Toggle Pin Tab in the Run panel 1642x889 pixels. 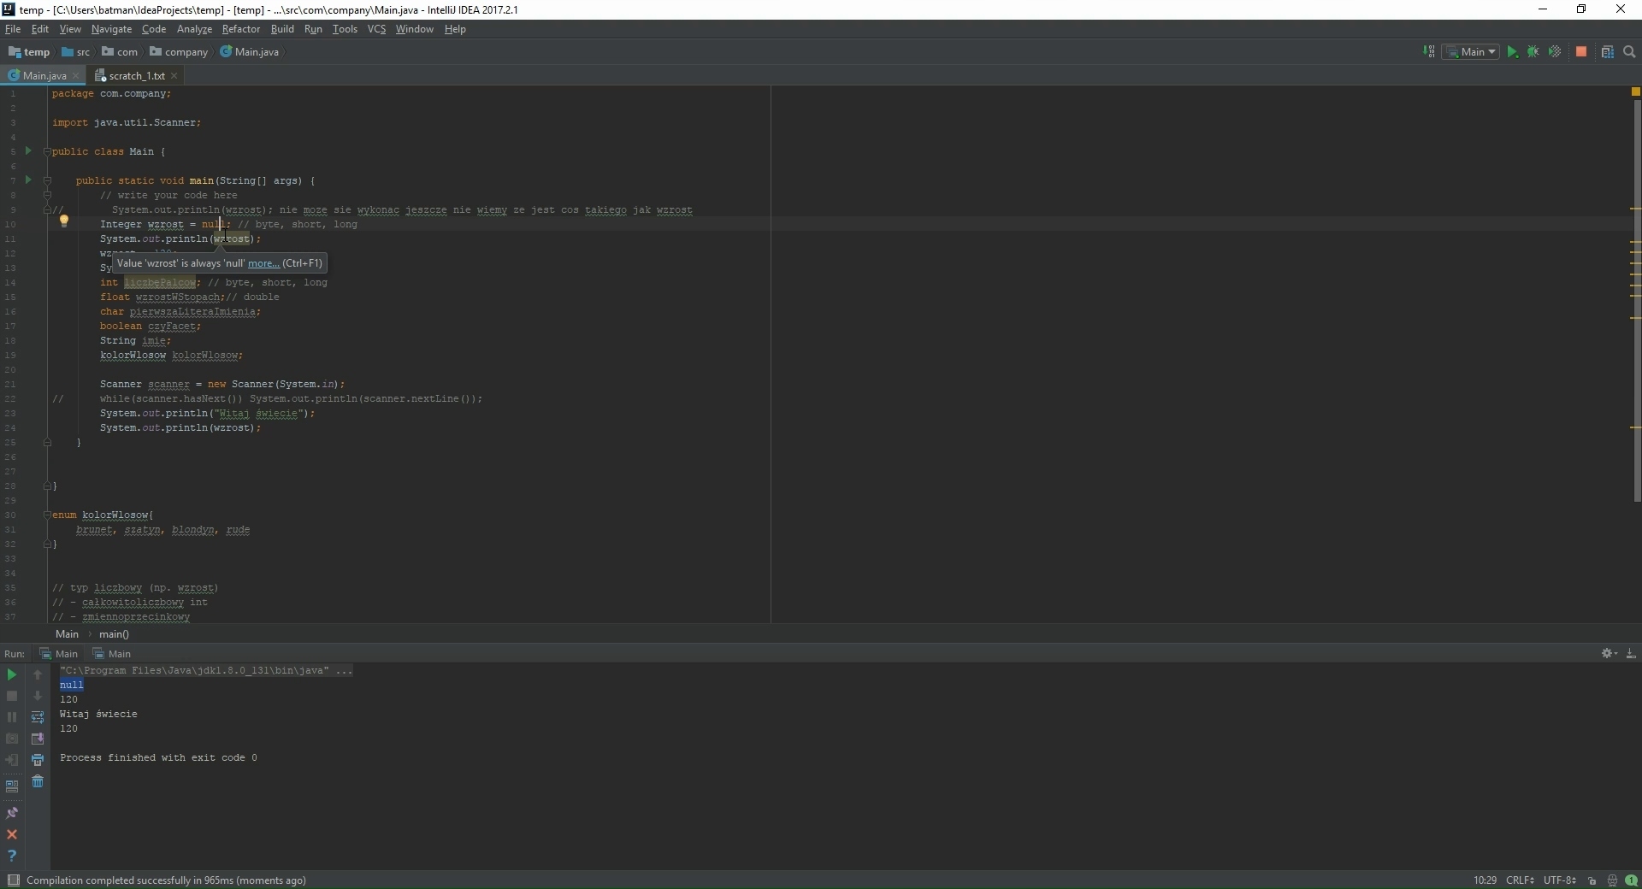click(x=12, y=813)
